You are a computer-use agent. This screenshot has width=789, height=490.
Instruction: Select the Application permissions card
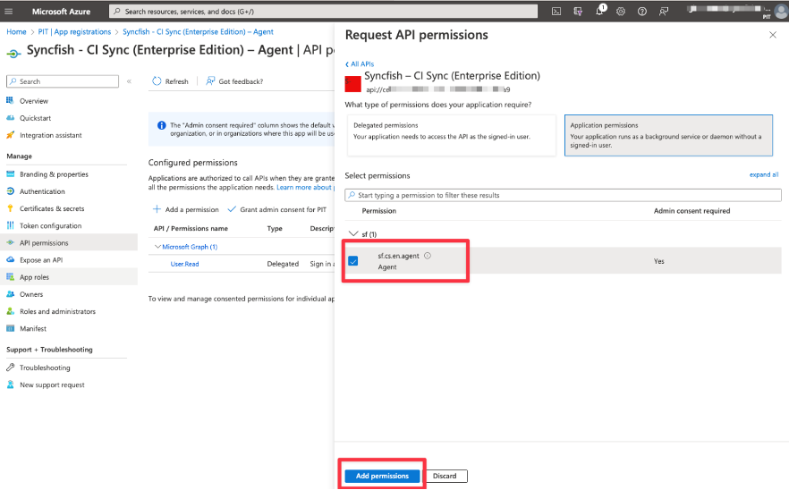click(668, 135)
